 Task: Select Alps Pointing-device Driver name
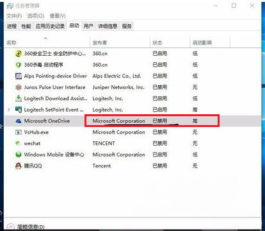pos(56,76)
